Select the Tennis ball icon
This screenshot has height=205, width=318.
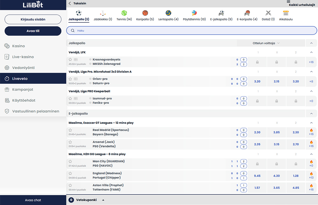click(124, 13)
